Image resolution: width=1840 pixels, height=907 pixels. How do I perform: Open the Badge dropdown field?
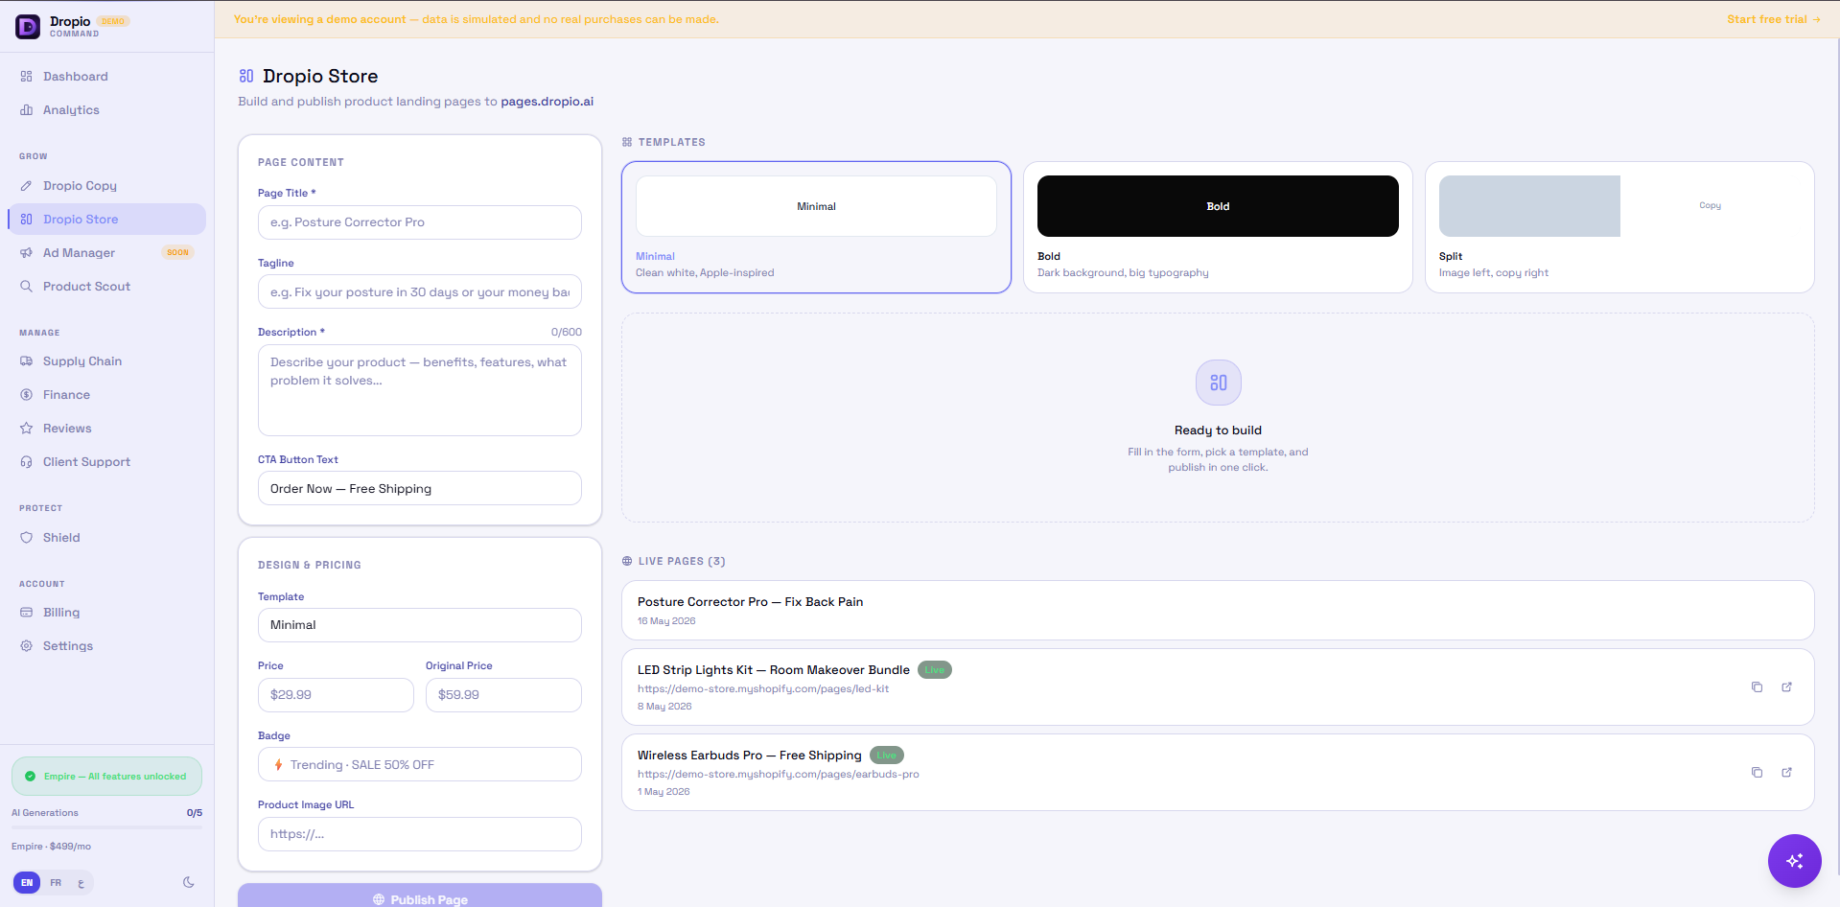pos(420,765)
